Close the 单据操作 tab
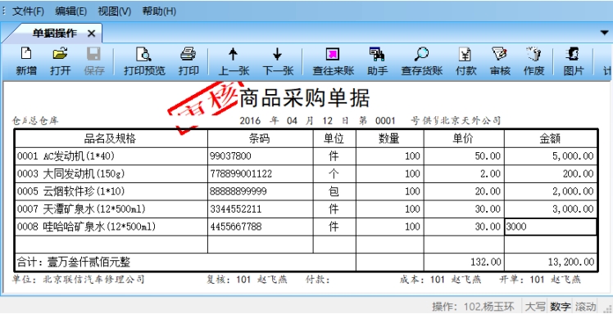613x314 pixels. click(x=92, y=34)
